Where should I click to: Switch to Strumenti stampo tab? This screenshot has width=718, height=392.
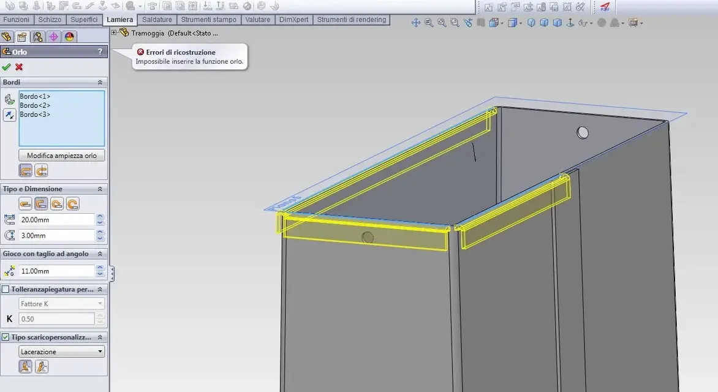point(209,20)
